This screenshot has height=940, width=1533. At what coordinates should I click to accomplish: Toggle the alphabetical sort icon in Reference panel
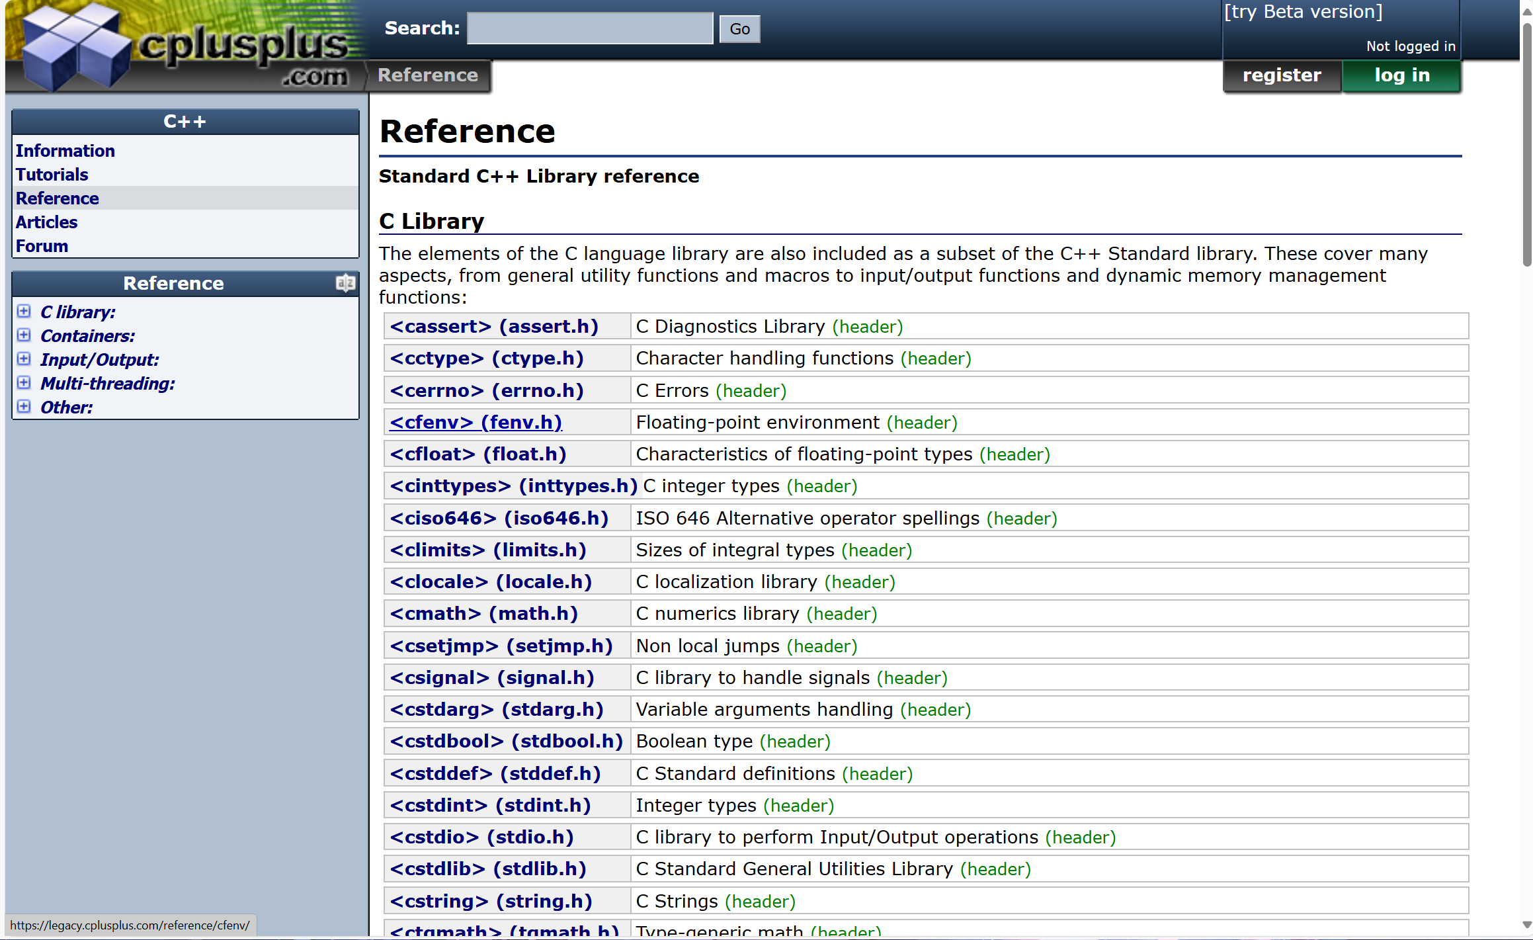(345, 283)
